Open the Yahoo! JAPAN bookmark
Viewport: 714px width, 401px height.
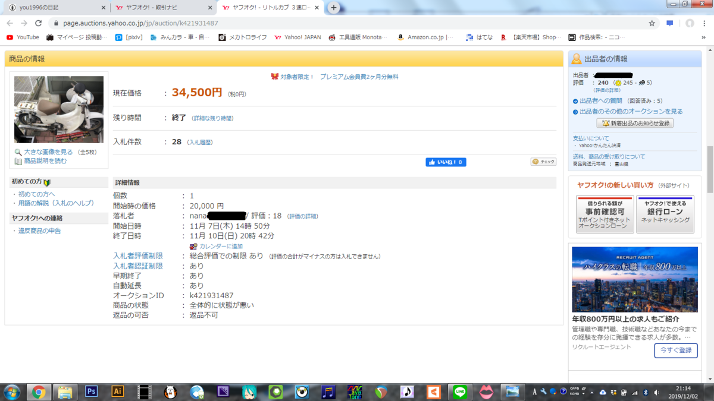coord(297,37)
